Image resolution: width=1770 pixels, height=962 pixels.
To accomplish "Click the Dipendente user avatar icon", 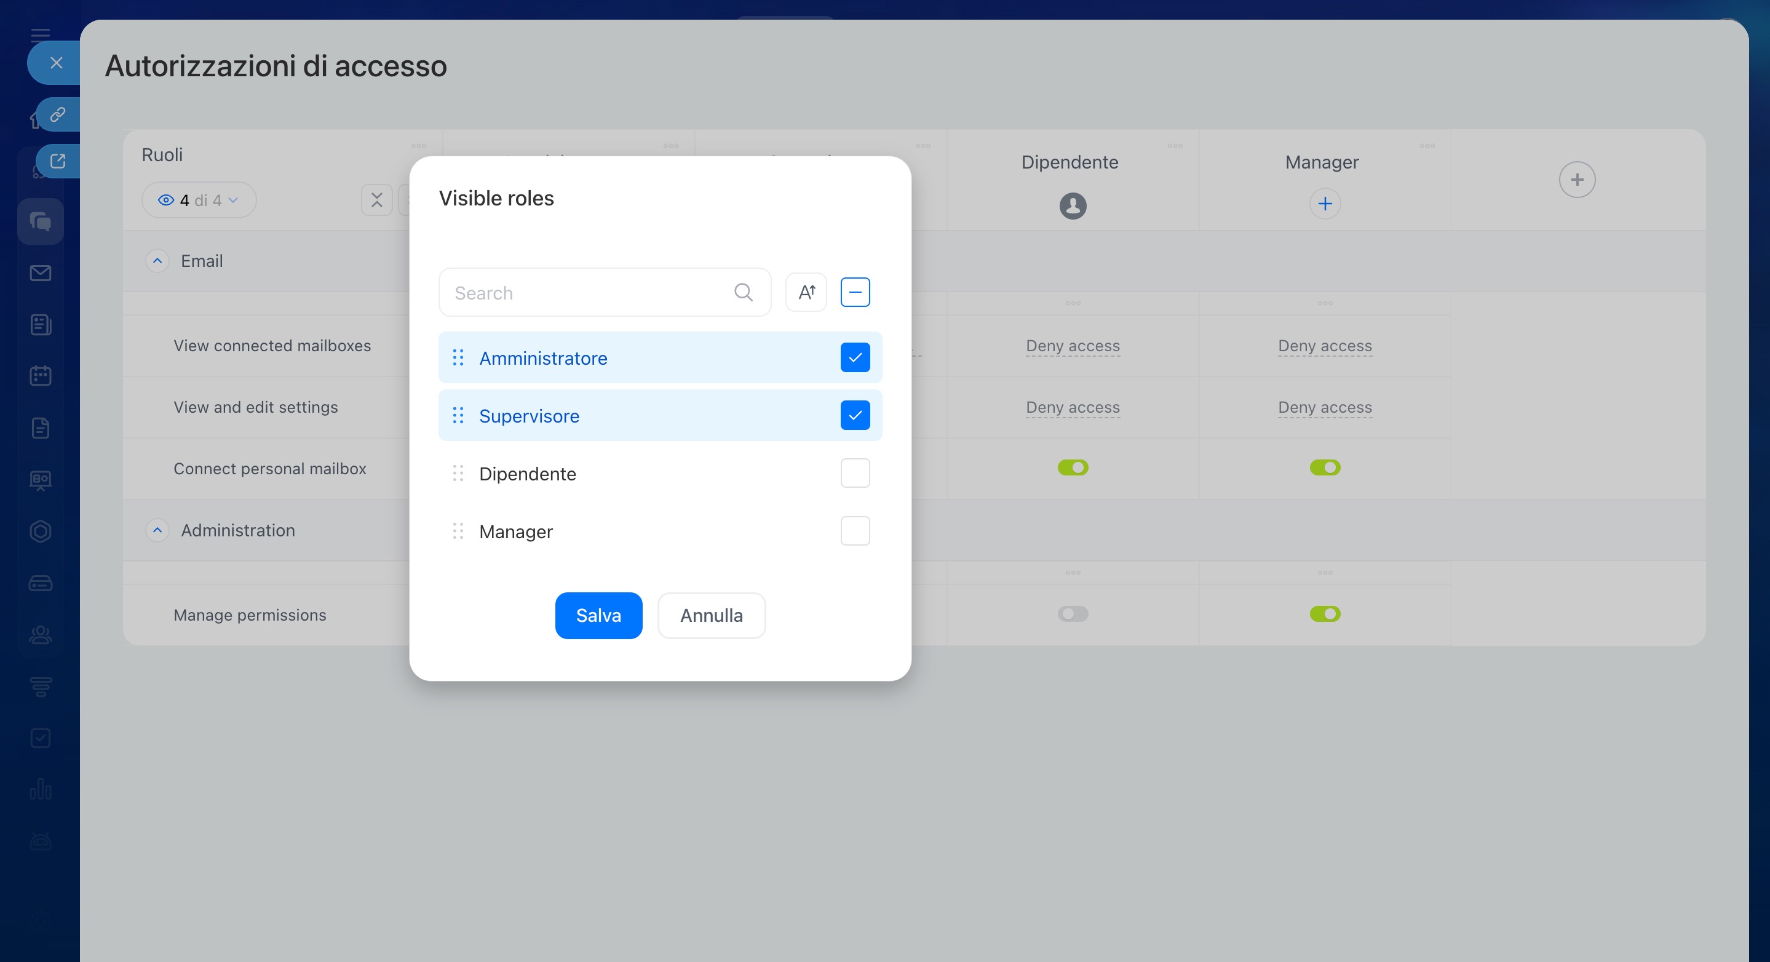I will (x=1072, y=205).
